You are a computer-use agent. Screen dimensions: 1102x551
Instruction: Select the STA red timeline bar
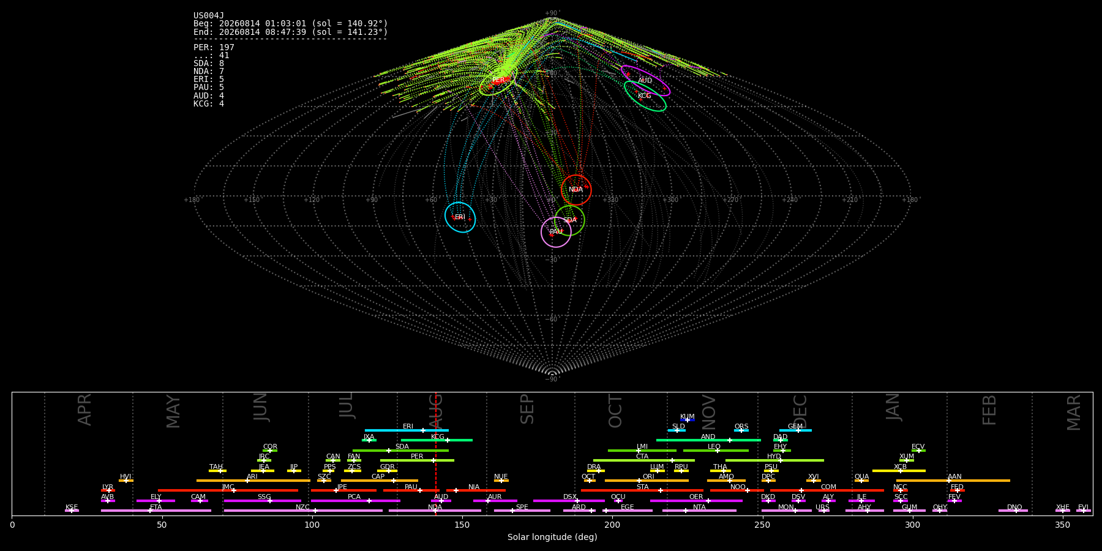tap(642, 490)
